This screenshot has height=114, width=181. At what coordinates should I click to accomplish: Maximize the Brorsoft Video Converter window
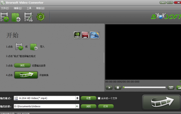(170, 2)
